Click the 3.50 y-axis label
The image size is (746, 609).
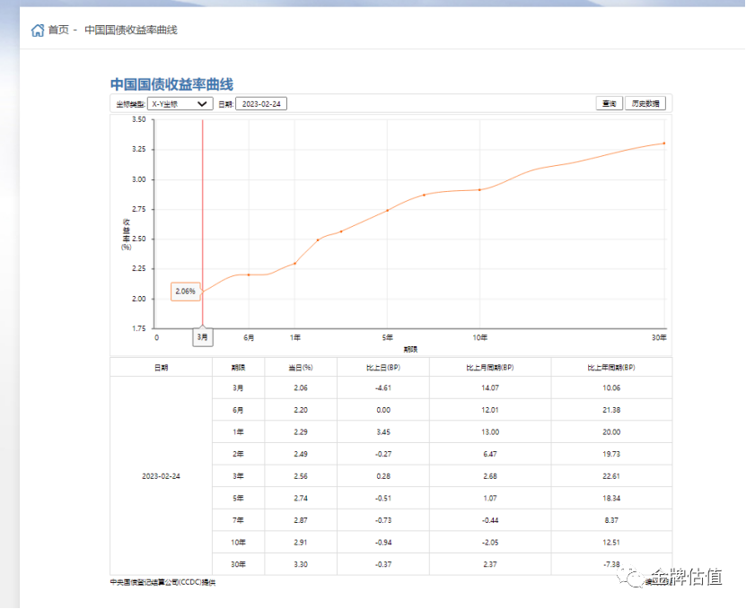(139, 120)
